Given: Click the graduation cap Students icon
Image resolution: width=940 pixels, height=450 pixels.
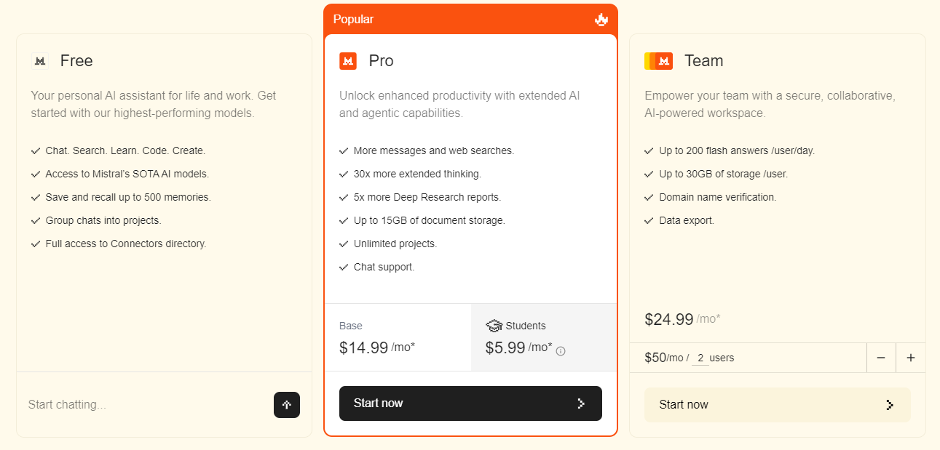Looking at the screenshot, I should coord(494,326).
